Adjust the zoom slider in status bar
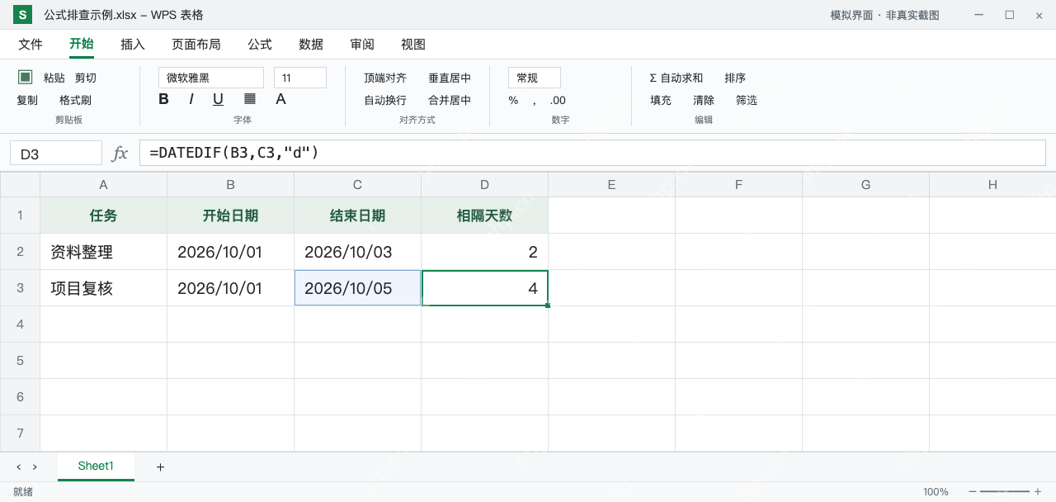This screenshot has height=502, width=1056. point(1005,492)
